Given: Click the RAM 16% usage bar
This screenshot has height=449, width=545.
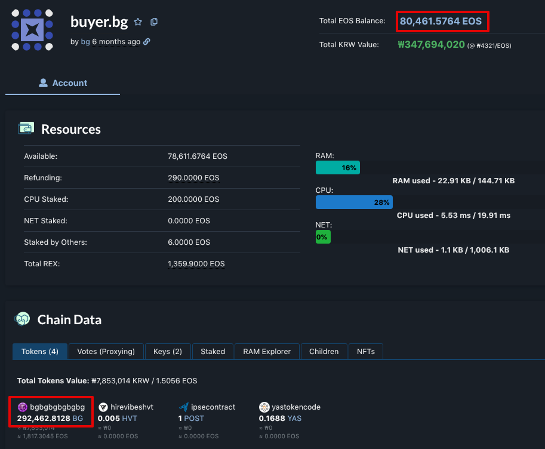Looking at the screenshot, I should [337, 168].
